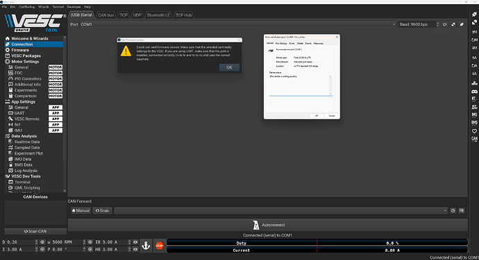Click rightmost icon in CAN Forward row
Screen dimensions: 479x260
462,211
